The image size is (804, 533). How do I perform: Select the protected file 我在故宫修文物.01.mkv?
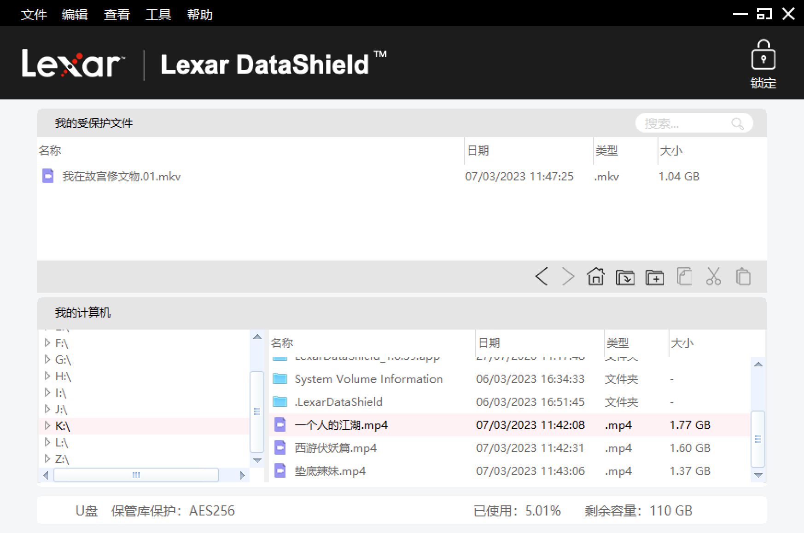click(122, 177)
